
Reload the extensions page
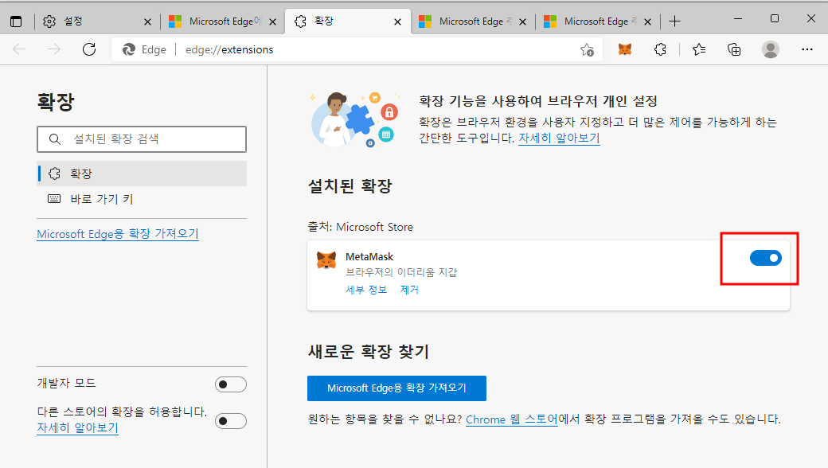coord(89,49)
